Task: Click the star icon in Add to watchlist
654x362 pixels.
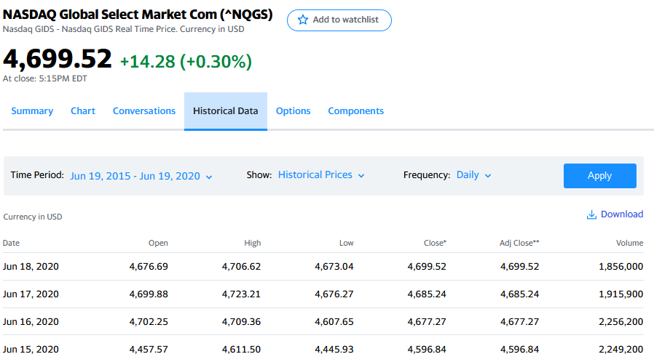Action: [303, 20]
